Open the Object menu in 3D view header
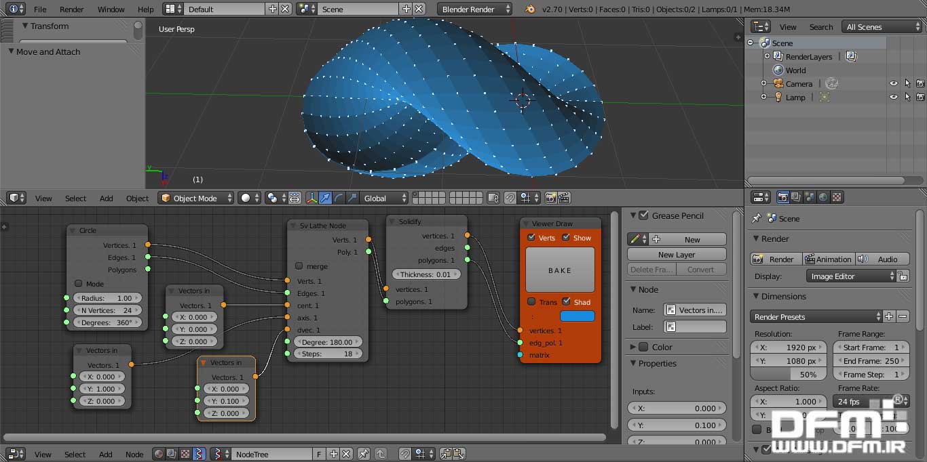927x462 pixels. [137, 198]
